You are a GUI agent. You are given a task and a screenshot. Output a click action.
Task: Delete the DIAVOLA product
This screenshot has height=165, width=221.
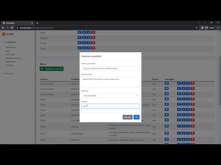point(192,139)
